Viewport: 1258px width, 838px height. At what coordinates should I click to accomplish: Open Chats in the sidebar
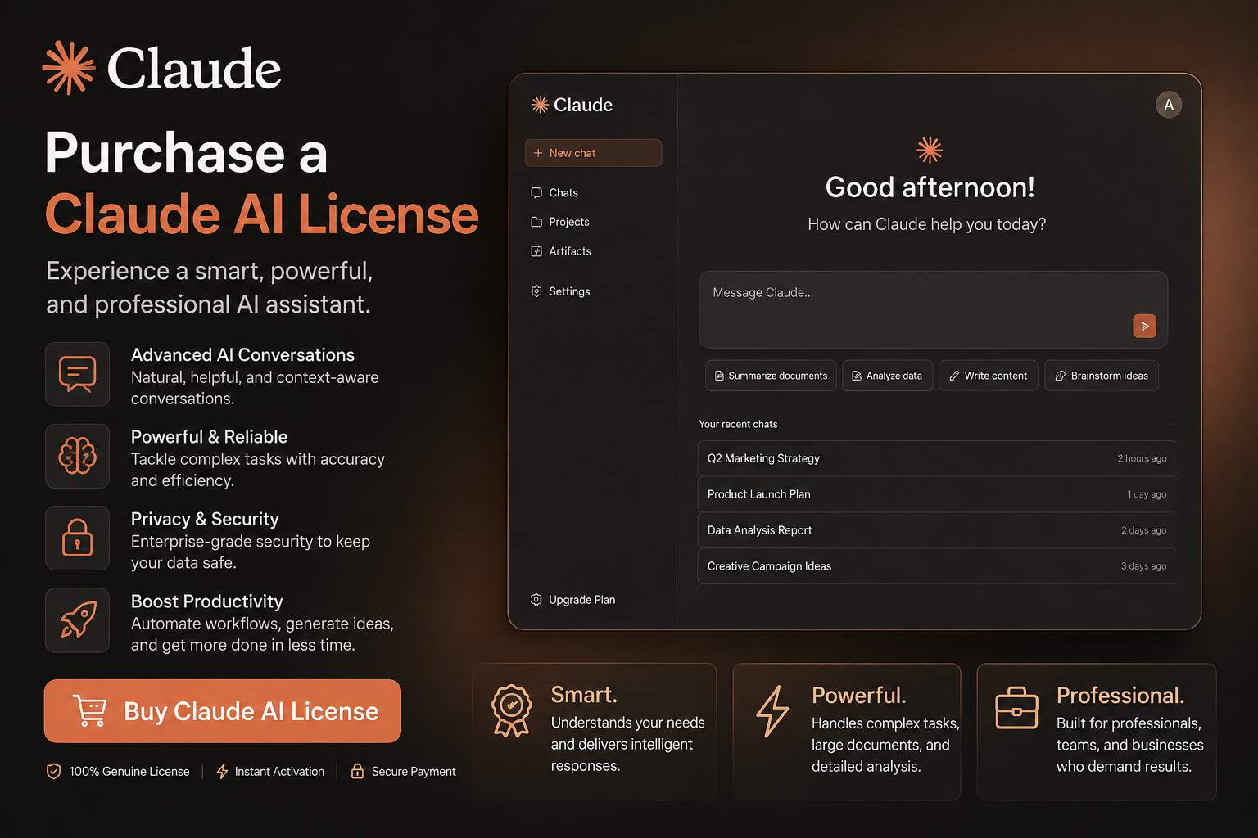(x=554, y=193)
